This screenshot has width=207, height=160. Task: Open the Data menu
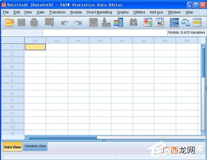pos(40,12)
